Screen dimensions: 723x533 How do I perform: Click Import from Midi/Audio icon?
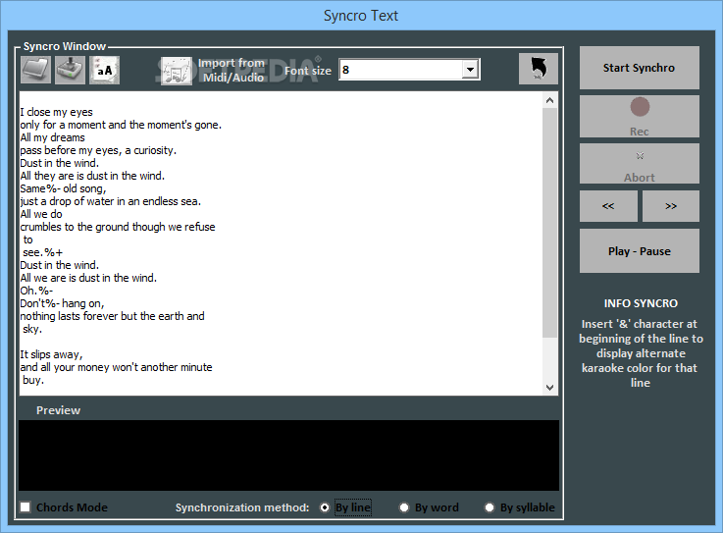pos(177,71)
